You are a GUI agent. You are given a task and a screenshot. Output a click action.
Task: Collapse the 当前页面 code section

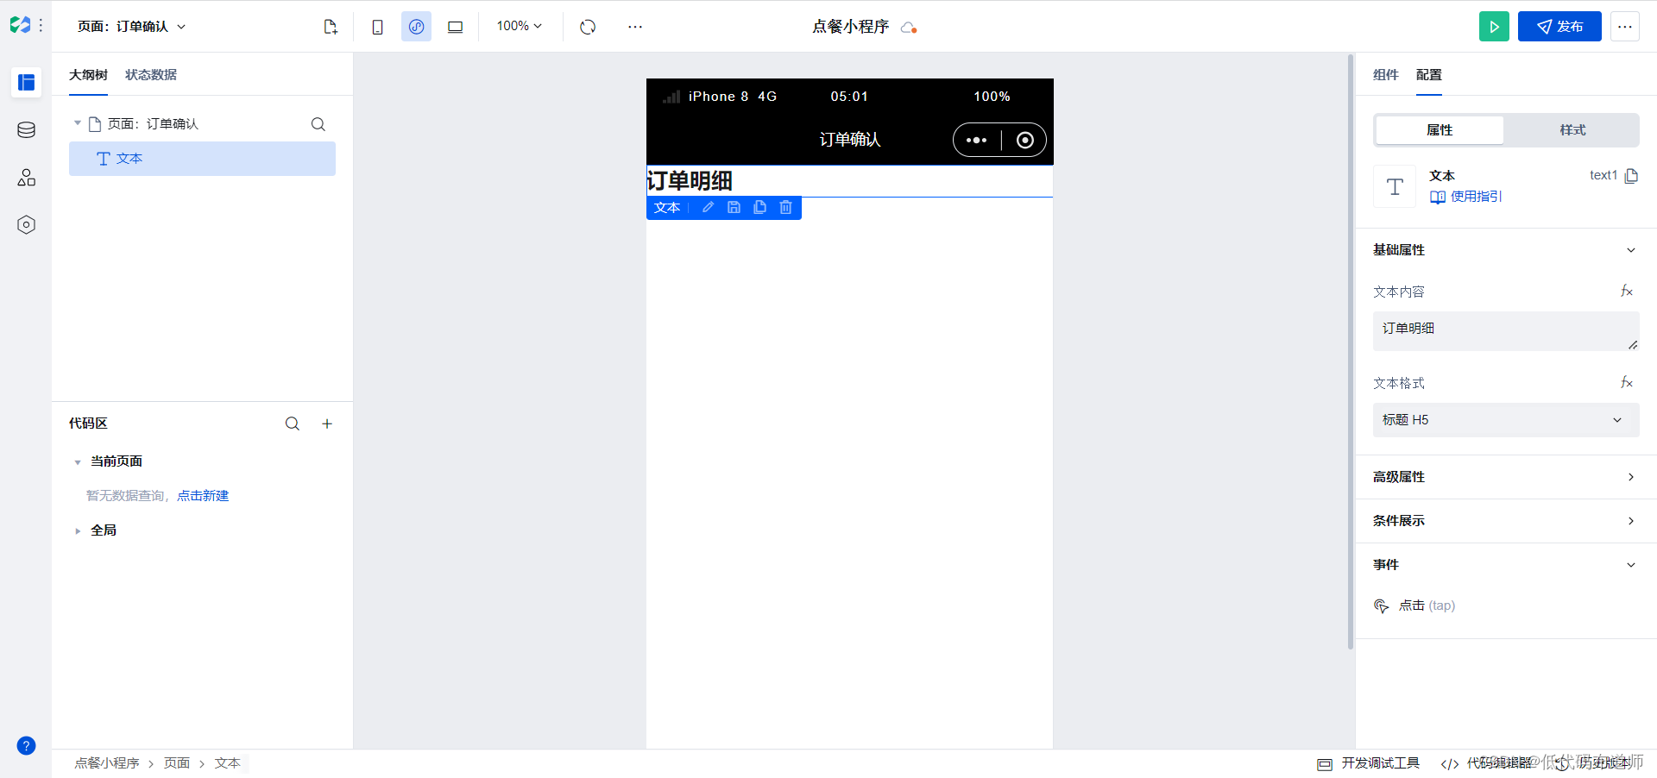tap(78, 462)
